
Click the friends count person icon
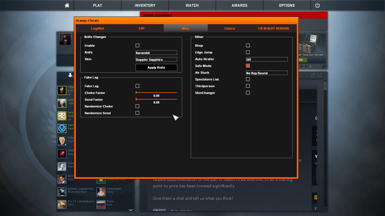click(x=70, y=75)
